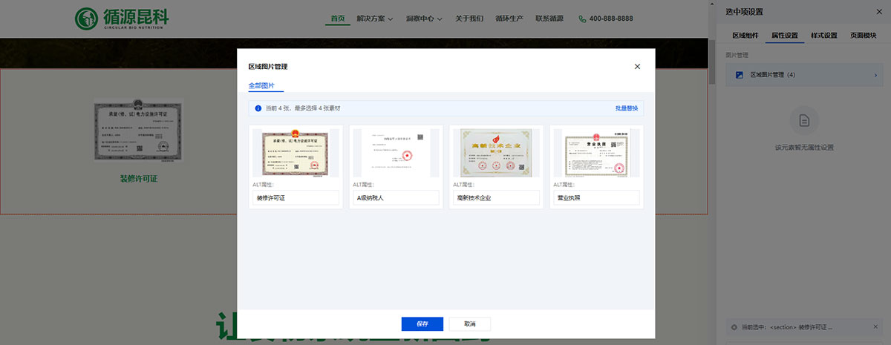Expand the 区域图片管理 (4) row chevron
This screenshot has width=891, height=345.
click(875, 75)
